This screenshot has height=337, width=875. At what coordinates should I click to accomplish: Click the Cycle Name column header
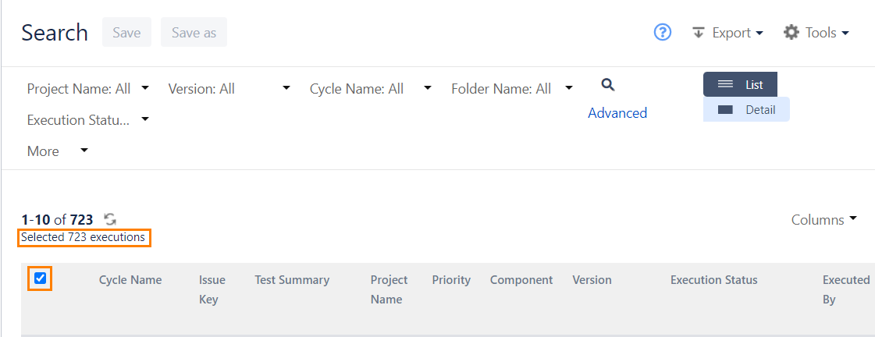(130, 280)
